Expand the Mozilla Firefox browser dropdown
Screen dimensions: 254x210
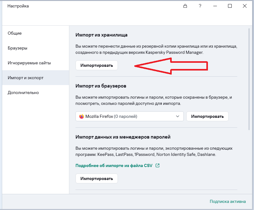point(130,116)
